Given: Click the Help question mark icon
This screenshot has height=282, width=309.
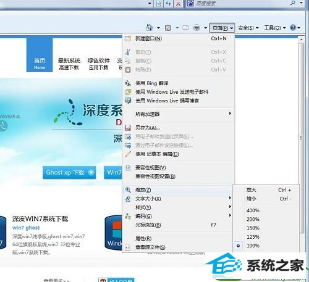Looking at the screenshot, I should (x=293, y=27).
